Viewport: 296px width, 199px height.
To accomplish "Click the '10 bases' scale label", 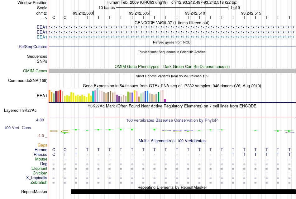I will coord(107,8).
